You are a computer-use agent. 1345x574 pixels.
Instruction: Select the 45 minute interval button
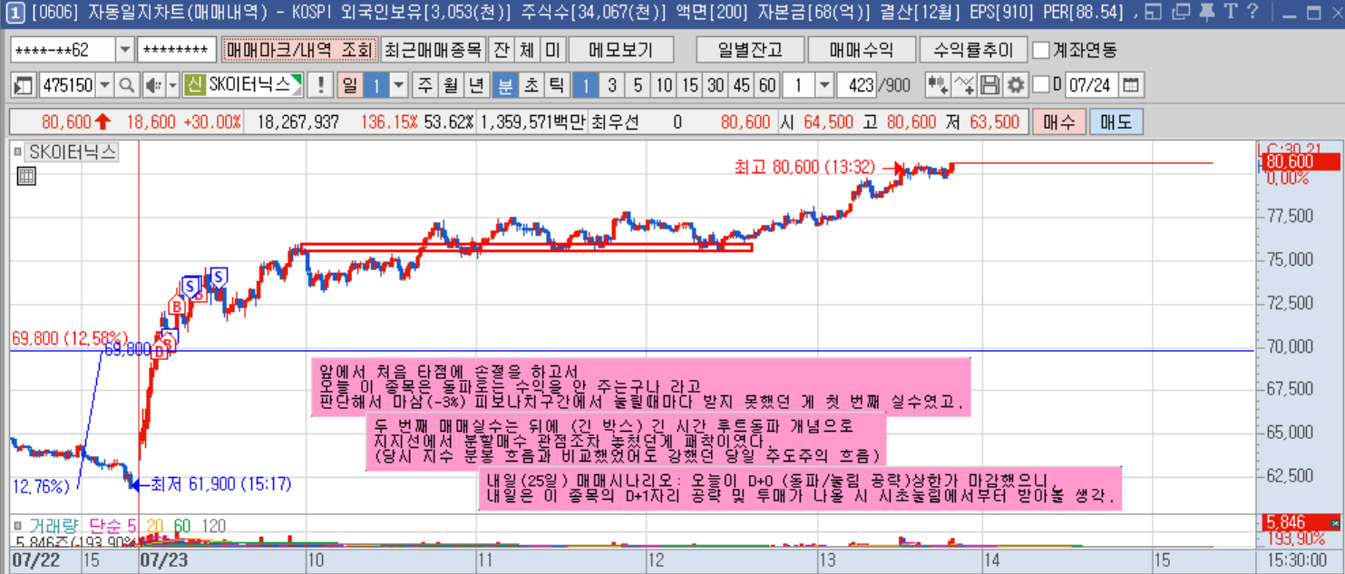click(742, 85)
